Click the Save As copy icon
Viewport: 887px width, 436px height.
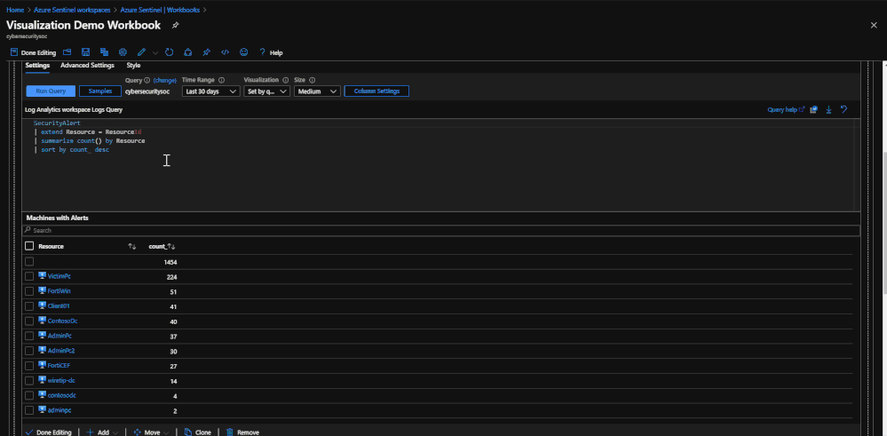[104, 52]
